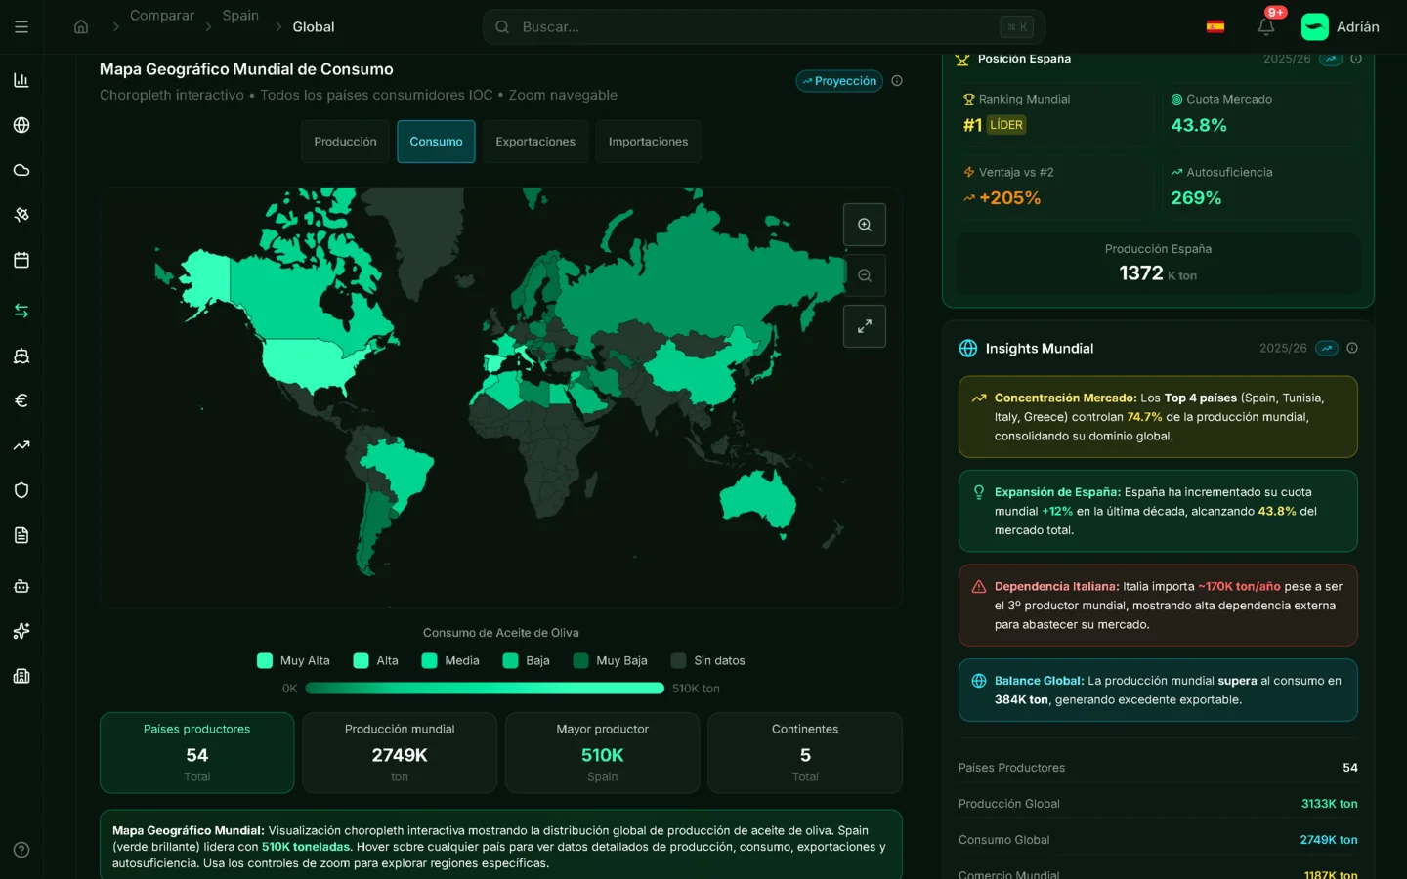Open the Adrián user profile
This screenshot has width=1407, height=879.
(x=1341, y=27)
